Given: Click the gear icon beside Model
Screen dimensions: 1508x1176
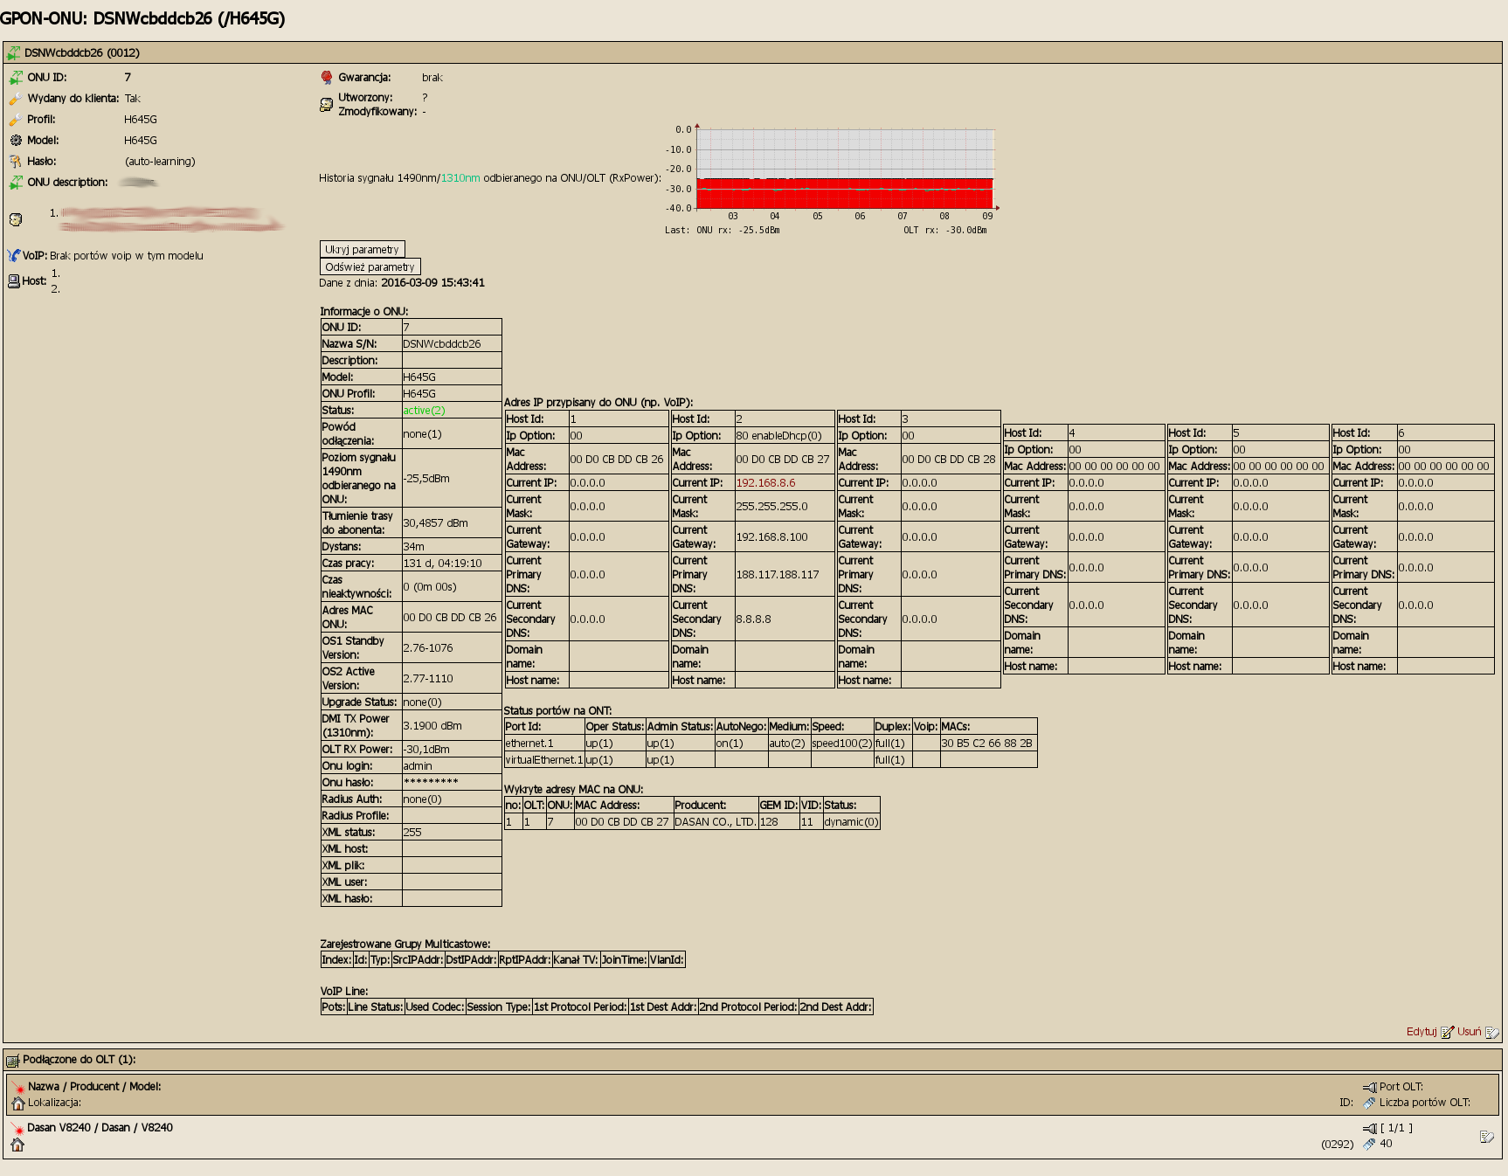Looking at the screenshot, I should click(x=16, y=141).
